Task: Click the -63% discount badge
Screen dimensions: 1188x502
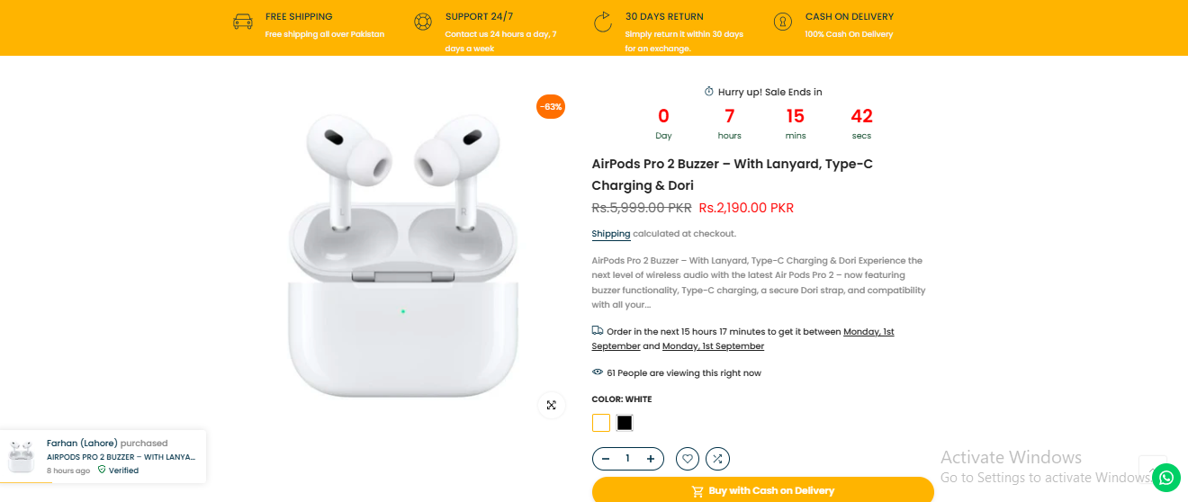Action: 551,107
